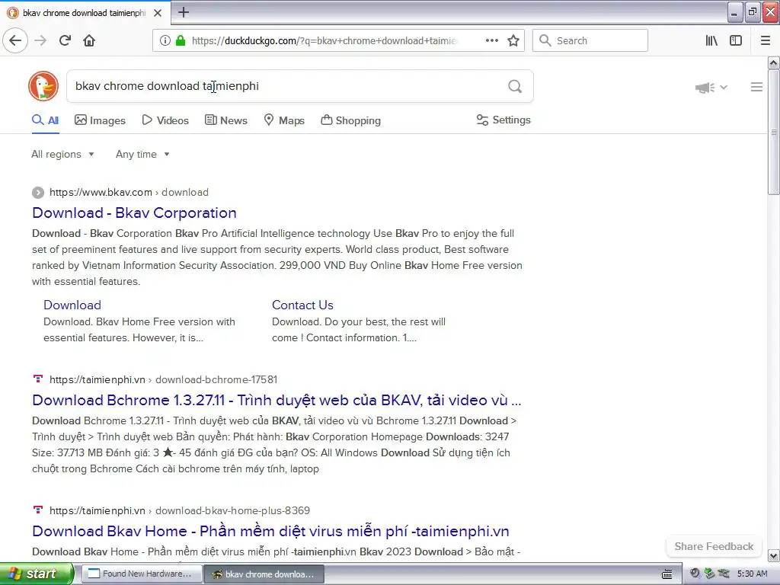Viewport: 780px width, 585px height.
Task: Expand the Any time filter dropdown
Action: click(142, 154)
